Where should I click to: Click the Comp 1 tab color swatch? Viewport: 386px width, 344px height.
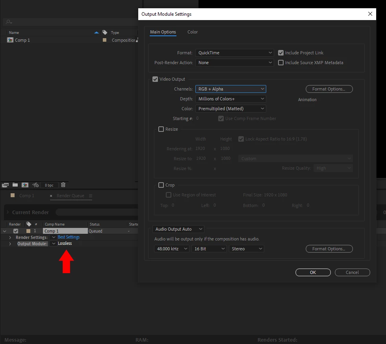click(x=13, y=195)
